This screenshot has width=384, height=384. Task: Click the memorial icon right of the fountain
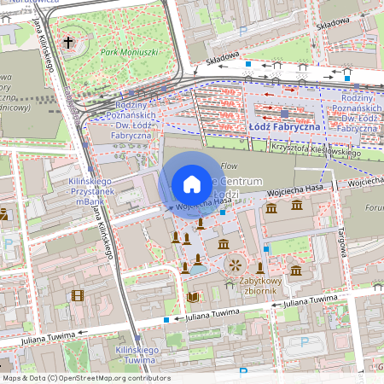click(259, 268)
